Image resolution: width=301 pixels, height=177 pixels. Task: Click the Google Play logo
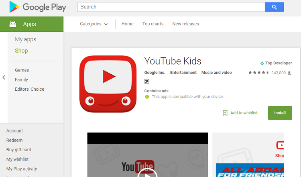point(38,7)
